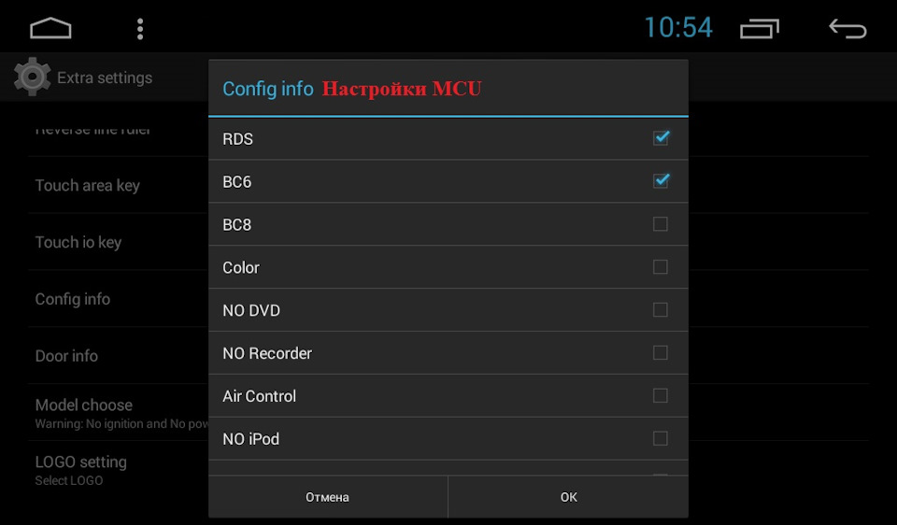Confirm with the OK button
The height and width of the screenshot is (525, 897).
[x=568, y=497]
